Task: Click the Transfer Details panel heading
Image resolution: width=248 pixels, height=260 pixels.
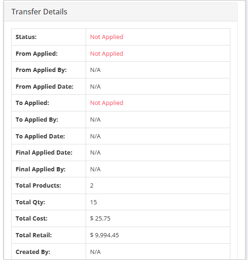Action: (x=39, y=12)
